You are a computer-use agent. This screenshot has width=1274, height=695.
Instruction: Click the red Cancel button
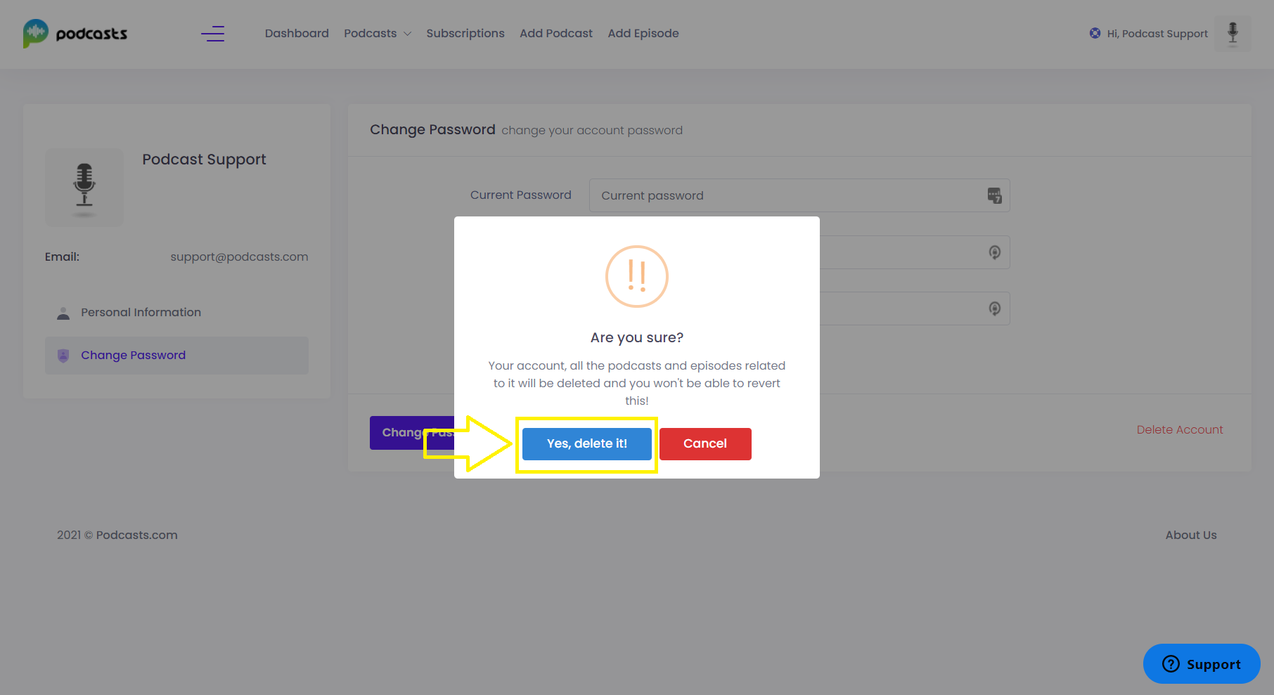click(705, 444)
